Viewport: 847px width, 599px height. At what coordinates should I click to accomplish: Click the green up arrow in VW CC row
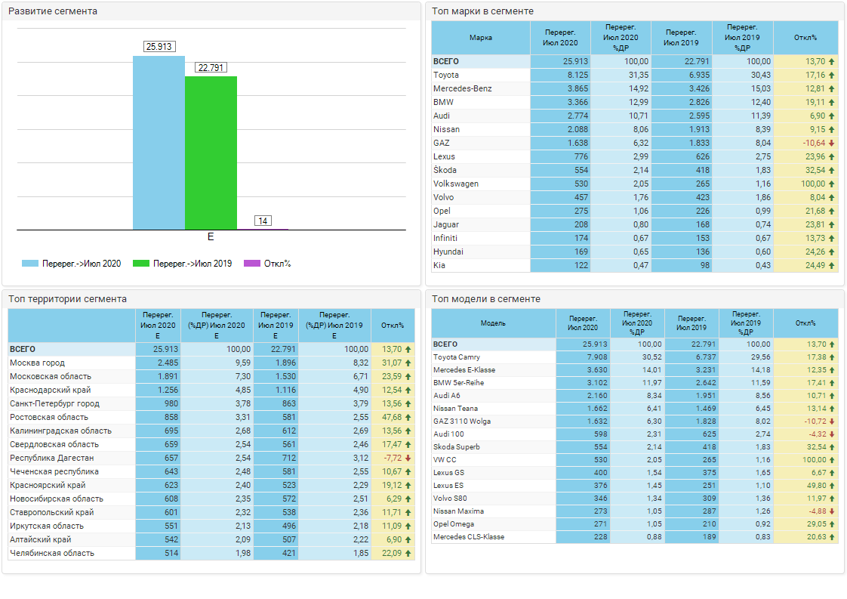click(x=831, y=460)
